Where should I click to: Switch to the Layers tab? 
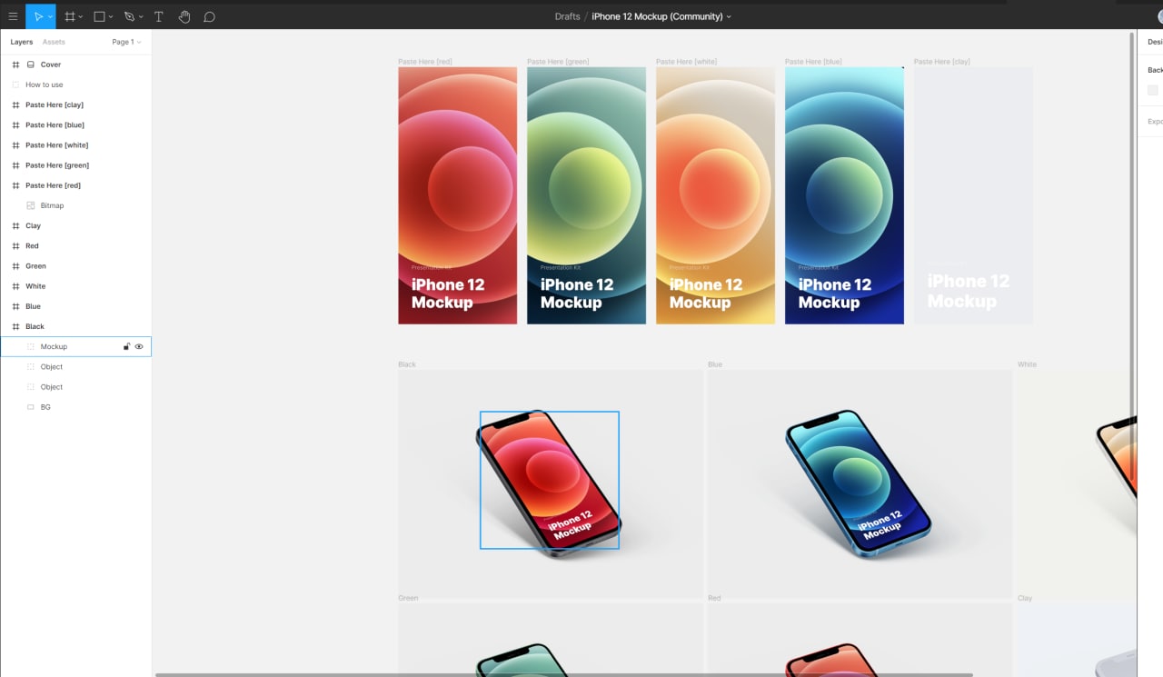pyautogui.click(x=22, y=42)
